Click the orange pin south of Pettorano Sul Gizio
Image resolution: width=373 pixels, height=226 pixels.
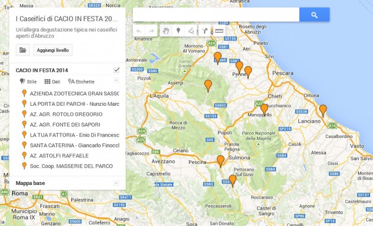click(233, 180)
